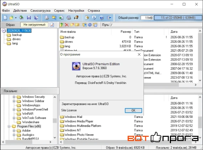Image resolution: width=203 pixels, height=150 pixels.
Task: Click the red X delete icon
Action: (67, 25)
